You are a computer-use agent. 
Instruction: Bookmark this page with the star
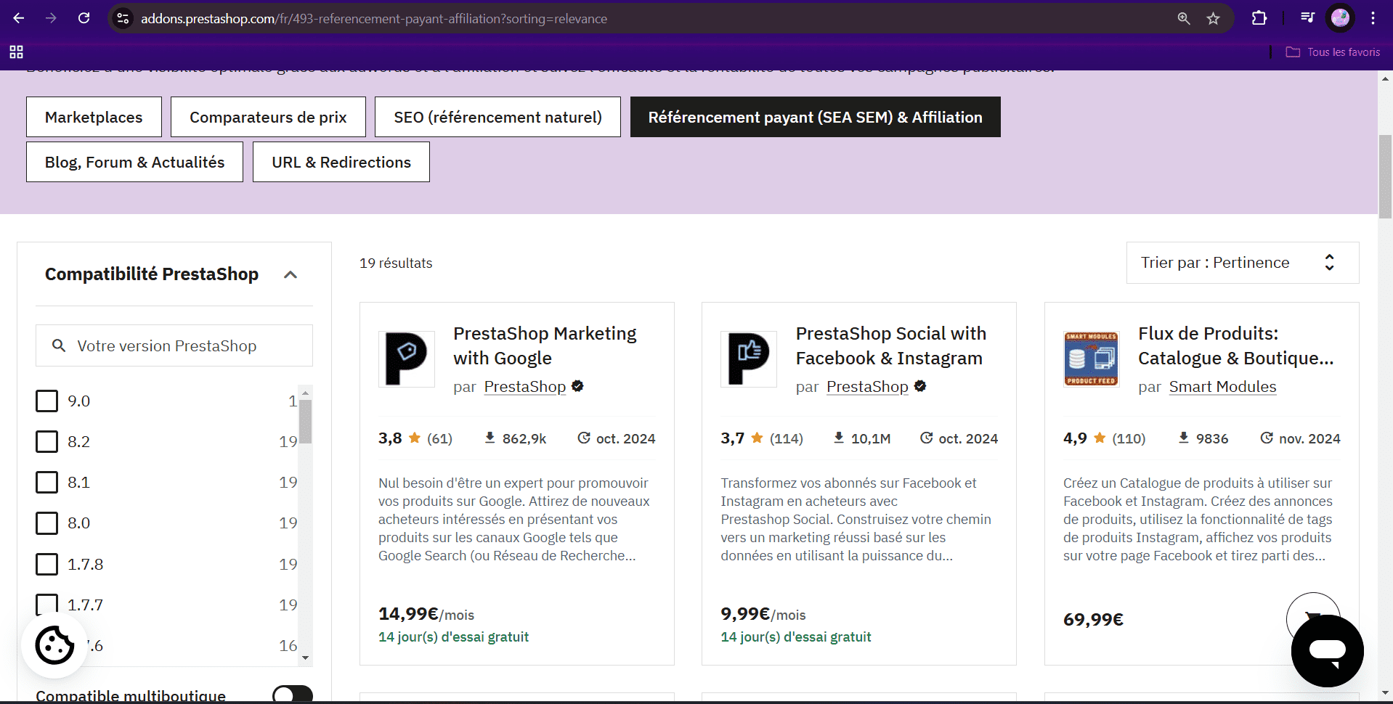1214,18
